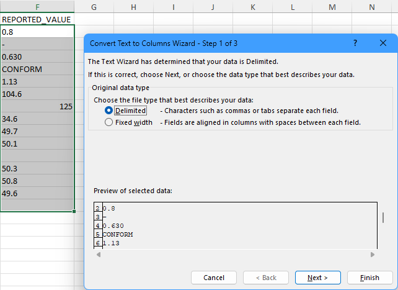Click the cell containing 49.6
398x290 pixels.
[x=37, y=193]
